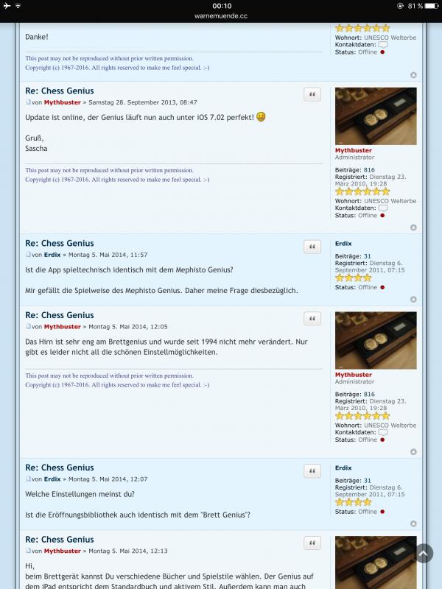Quote Mythbuster's post from 12:13
This screenshot has height=589, width=442.
coord(312,543)
